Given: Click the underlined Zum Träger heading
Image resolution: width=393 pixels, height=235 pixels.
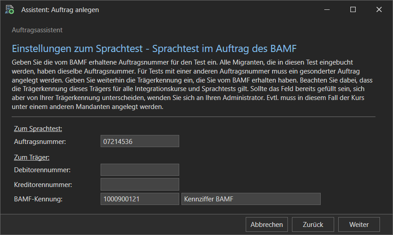Looking at the screenshot, I should click(x=31, y=157).
